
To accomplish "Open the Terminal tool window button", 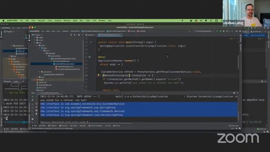I will pos(64,126).
